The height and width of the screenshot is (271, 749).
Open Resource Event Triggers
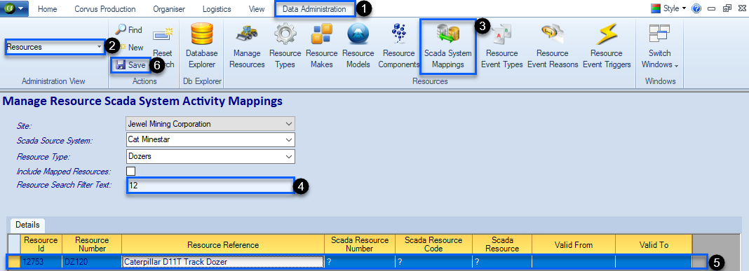(x=607, y=46)
